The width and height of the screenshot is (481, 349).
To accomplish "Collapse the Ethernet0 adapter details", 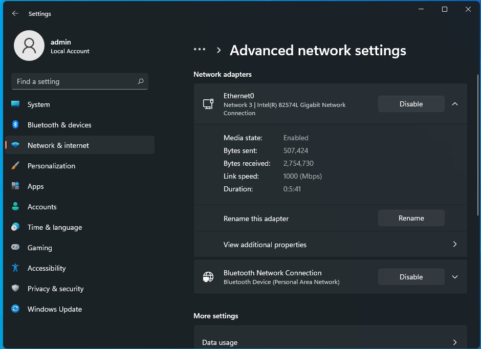I will coord(455,104).
